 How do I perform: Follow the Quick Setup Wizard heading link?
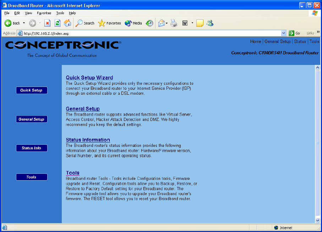pos(89,78)
